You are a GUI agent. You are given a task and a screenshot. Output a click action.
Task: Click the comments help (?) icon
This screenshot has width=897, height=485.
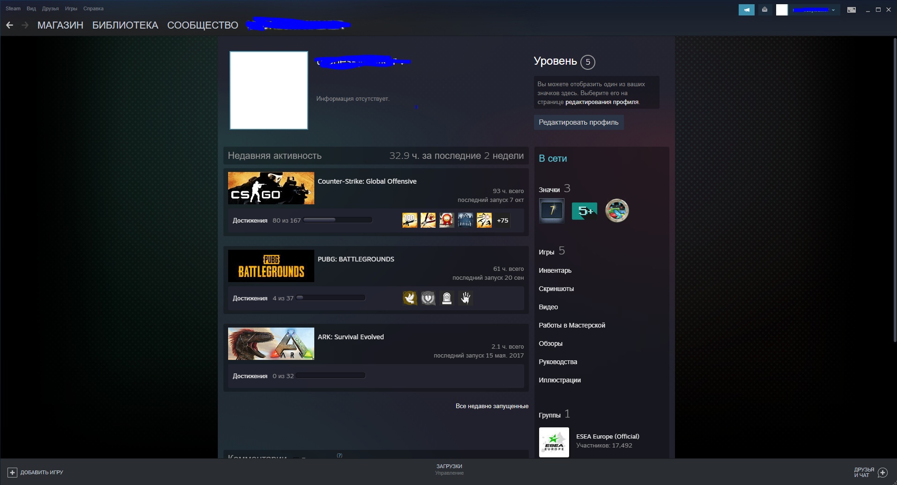[x=340, y=455]
